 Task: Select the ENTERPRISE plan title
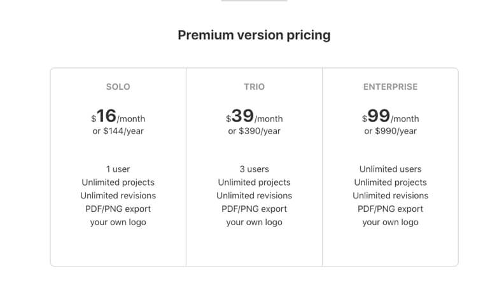click(390, 86)
